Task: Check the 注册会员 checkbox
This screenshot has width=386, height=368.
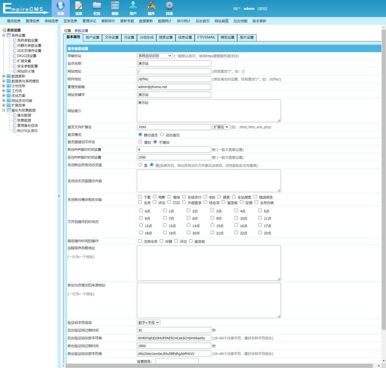Action: 140,241
